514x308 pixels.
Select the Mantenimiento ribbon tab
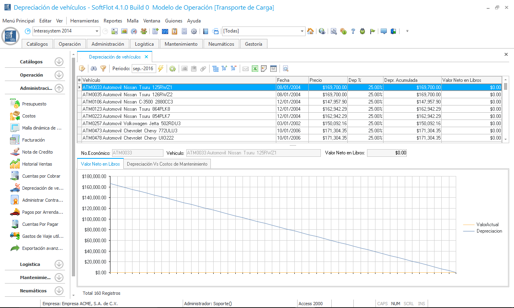(181, 44)
